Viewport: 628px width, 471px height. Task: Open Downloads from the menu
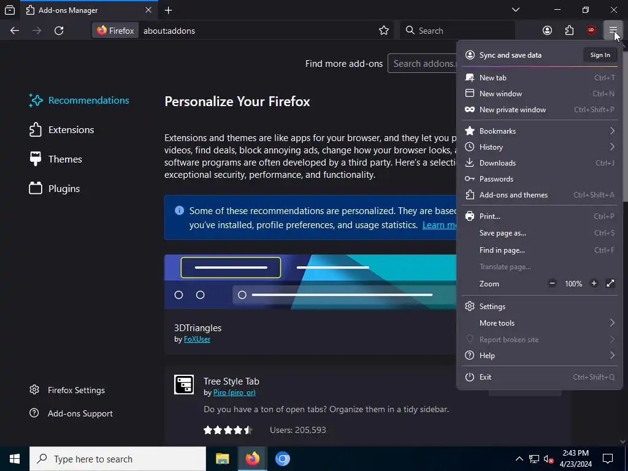point(540,163)
